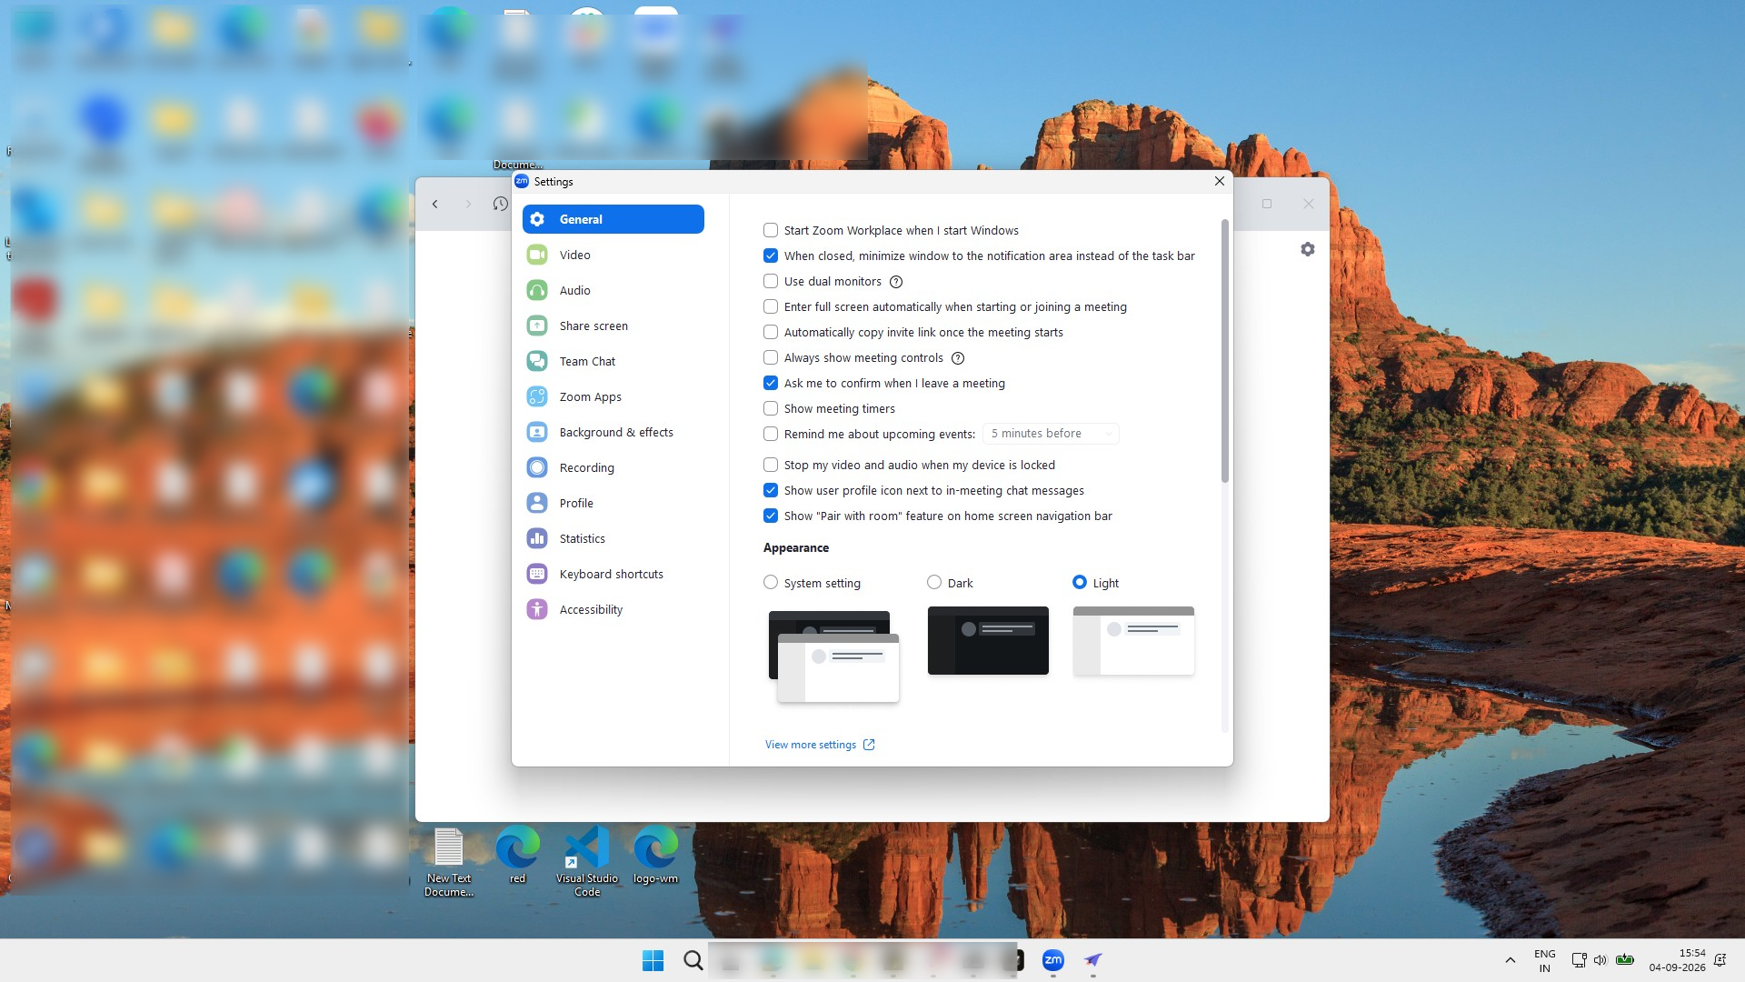Viewport: 1745px width, 982px height.
Task: Select the logo-wm desktop icon
Action: (x=655, y=855)
